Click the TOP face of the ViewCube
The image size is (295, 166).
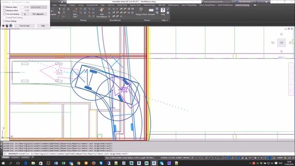pos(282,43)
